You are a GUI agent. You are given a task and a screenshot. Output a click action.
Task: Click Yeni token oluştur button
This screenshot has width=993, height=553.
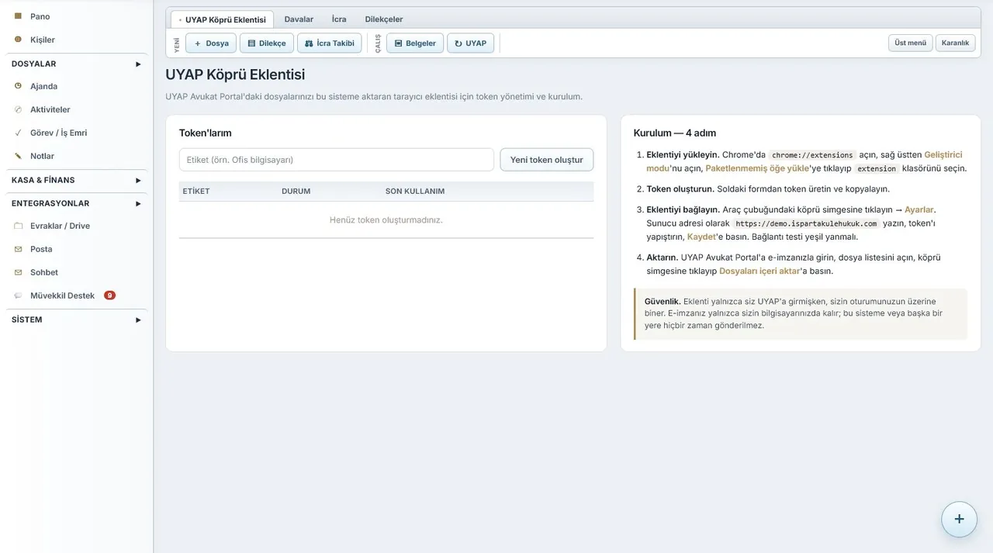click(546, 160)
